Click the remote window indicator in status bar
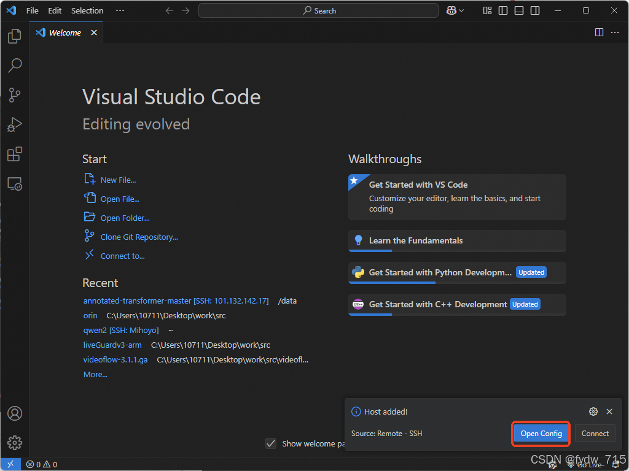Screen dimensions: 629x471 10,464
